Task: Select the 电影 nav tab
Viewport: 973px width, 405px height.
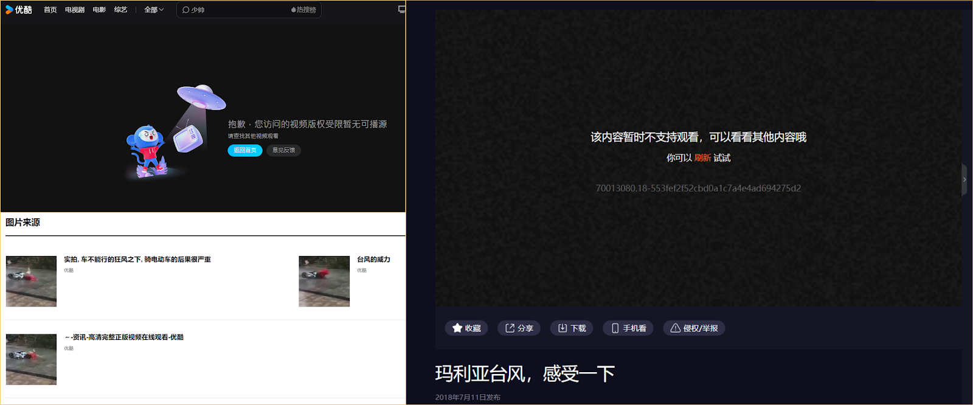Action: 99,10
